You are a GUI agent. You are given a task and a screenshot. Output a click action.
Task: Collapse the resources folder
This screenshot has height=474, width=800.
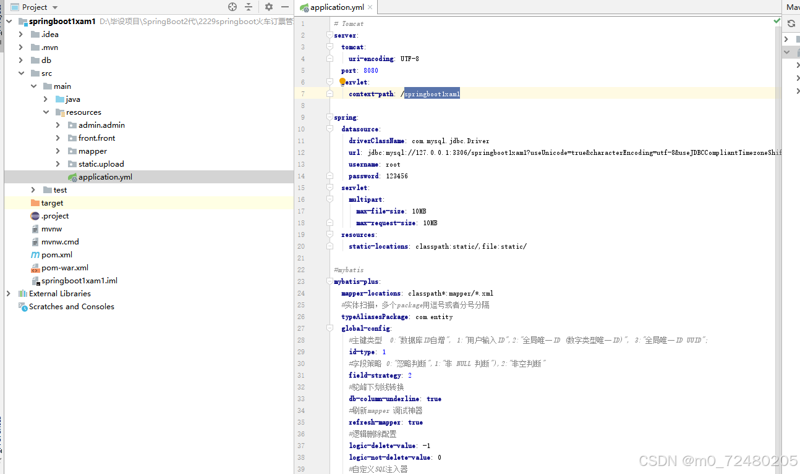click(x=46, y=112)
